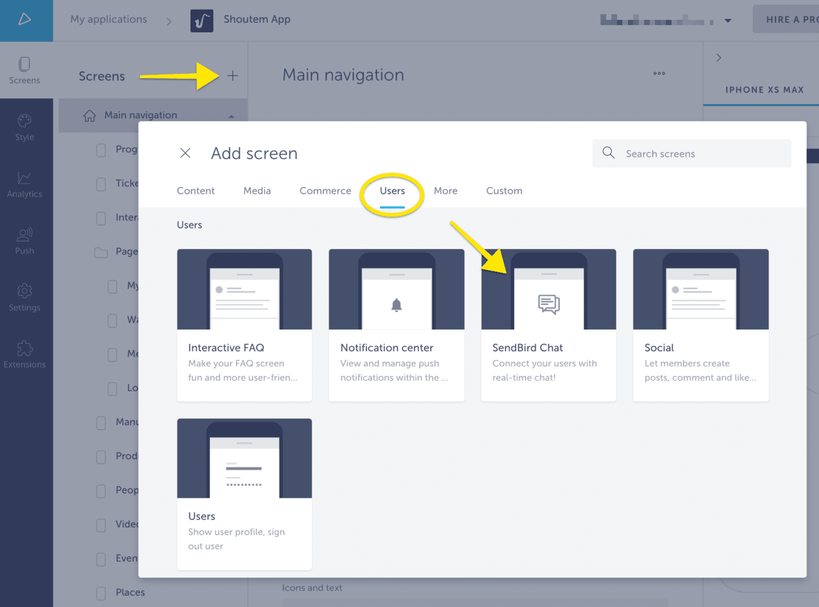Open the three-dot menu beside Main navigation

coord(659,73)
